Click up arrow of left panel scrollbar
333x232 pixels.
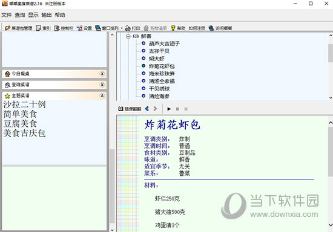point(112,35)
